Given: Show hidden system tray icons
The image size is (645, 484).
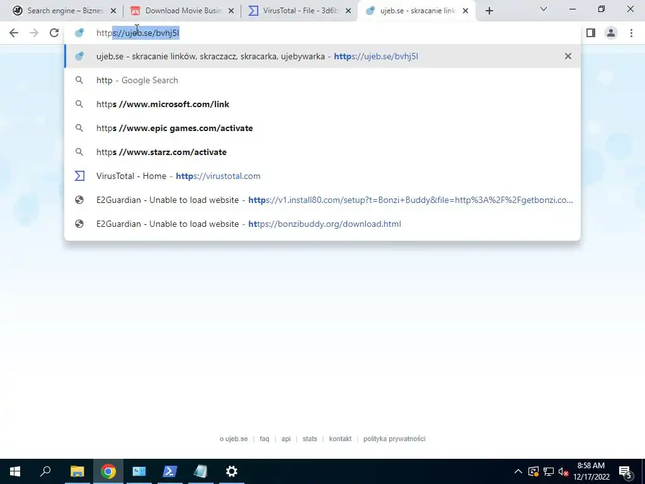Looking at the screenshot, I should (518, 471).
